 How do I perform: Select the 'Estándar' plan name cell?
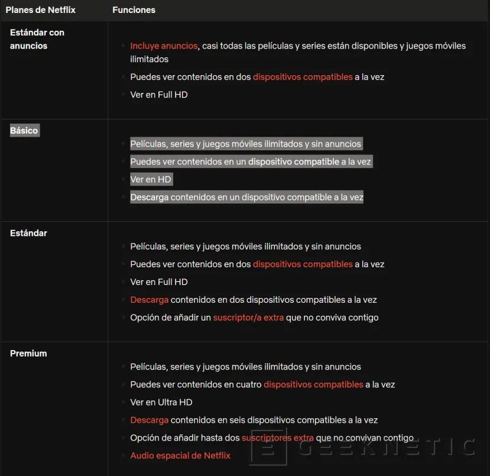tap(28, 233)
